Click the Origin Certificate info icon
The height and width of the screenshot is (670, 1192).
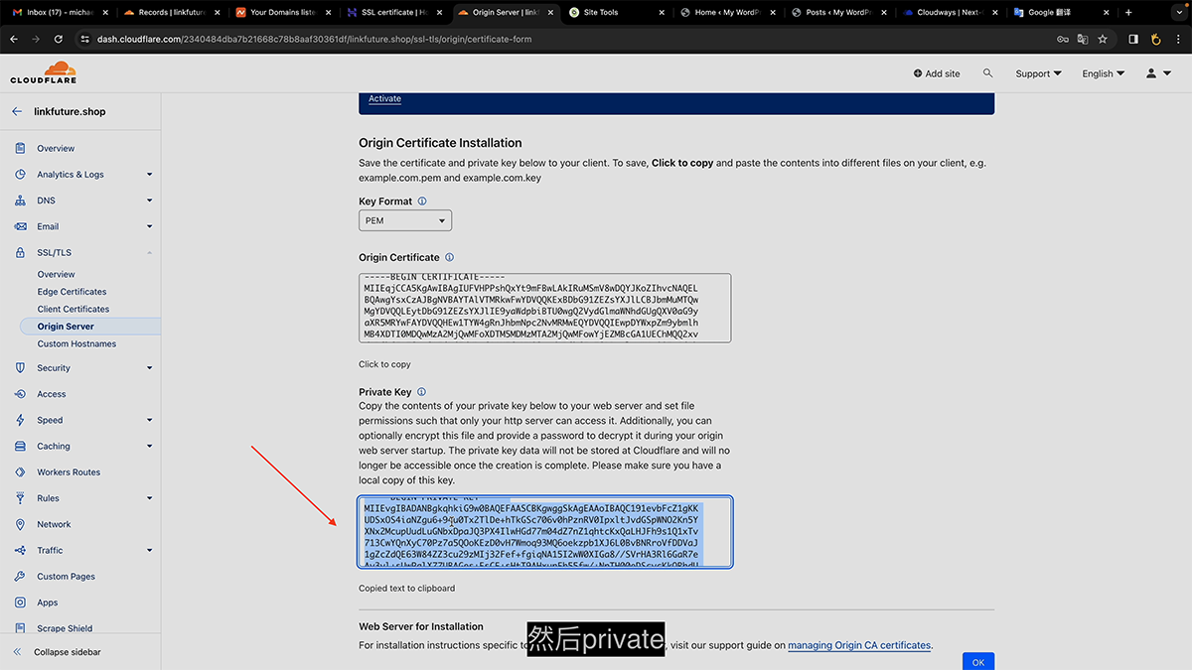[449, 257]
